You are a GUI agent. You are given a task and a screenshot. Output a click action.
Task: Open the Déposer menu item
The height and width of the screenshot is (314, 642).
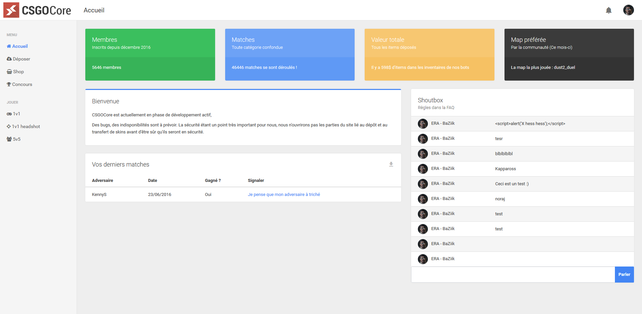click(21, 59)
